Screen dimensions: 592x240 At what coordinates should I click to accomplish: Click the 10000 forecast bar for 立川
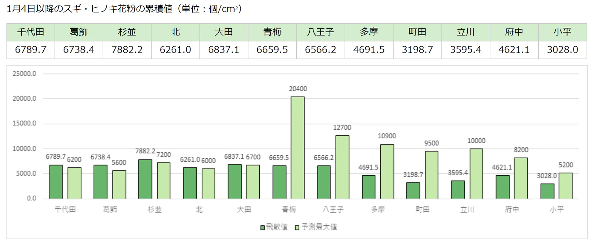476,174
